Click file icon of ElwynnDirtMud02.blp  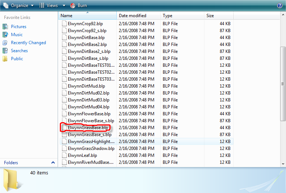(x=64, y=93)
